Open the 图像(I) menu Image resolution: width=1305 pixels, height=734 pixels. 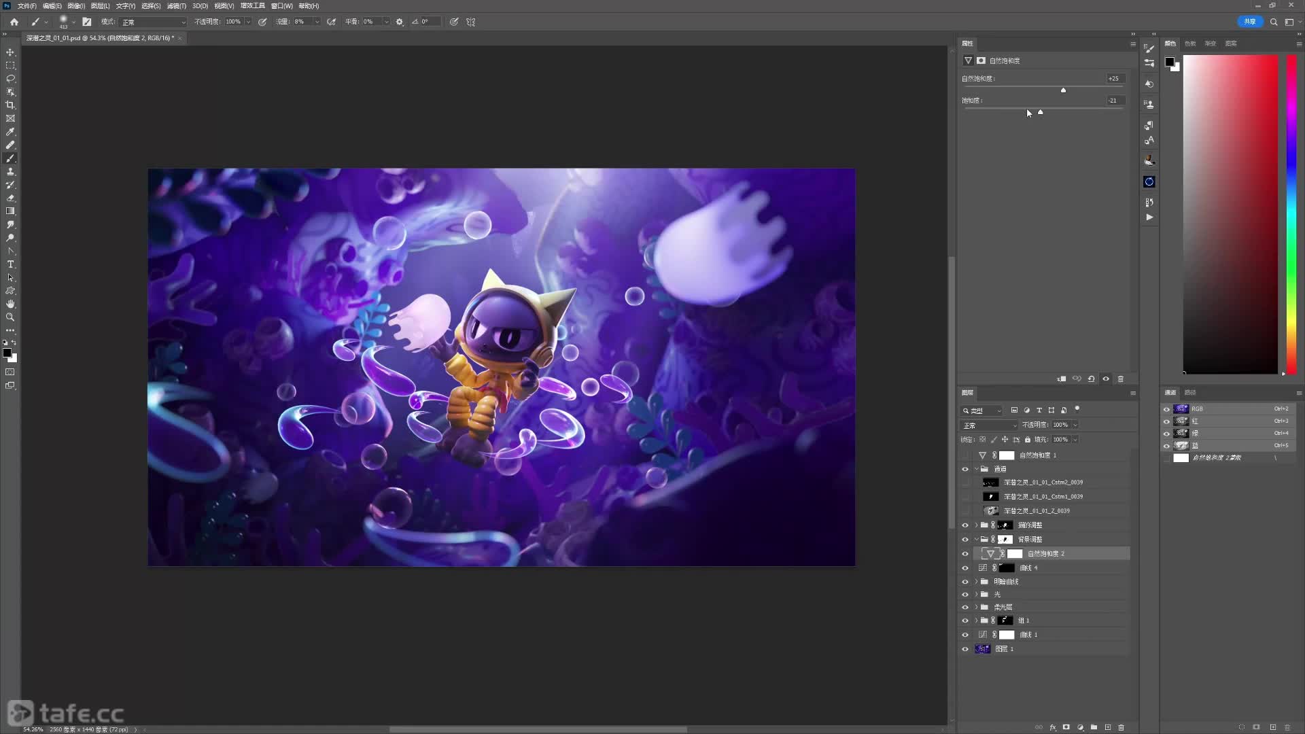pyautogui.click(x=76, y=5)
